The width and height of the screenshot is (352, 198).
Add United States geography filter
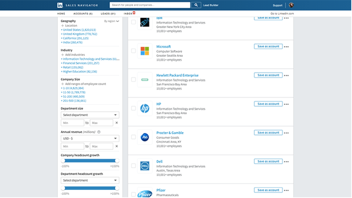coord(79,30)
